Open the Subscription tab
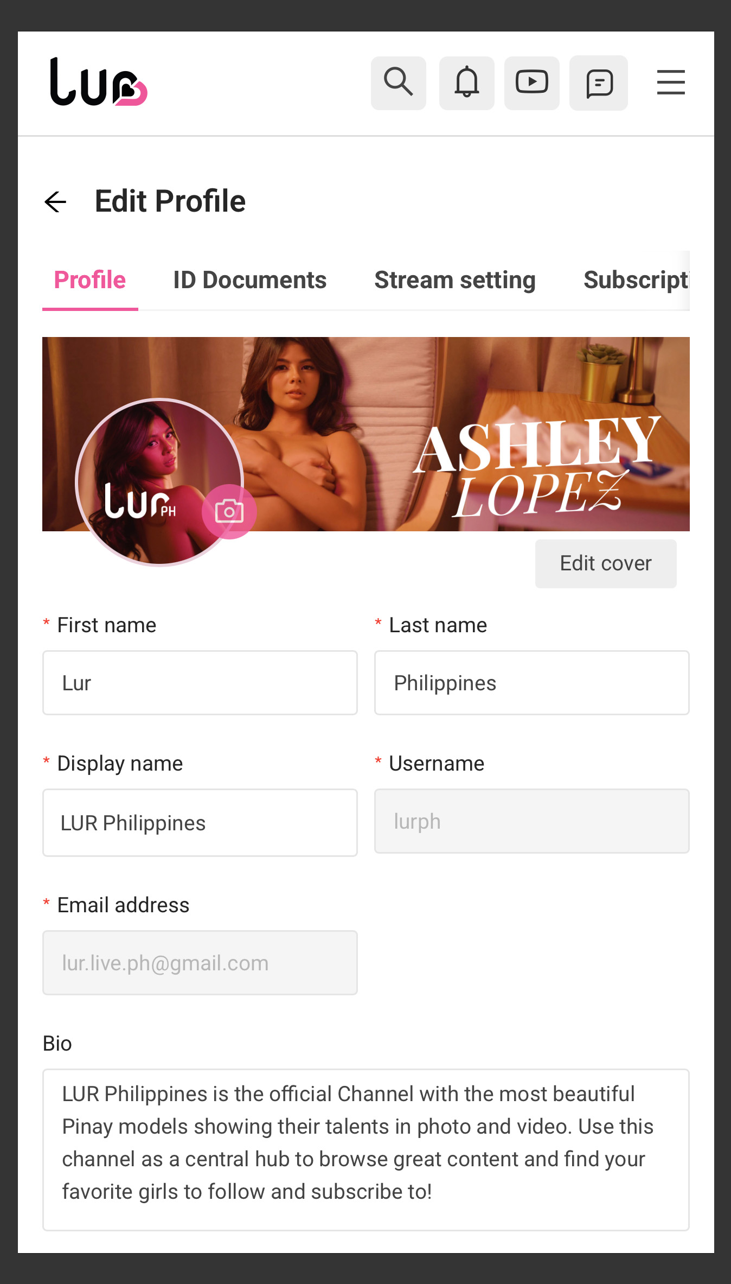The image size is (731, 1284). point(636,280)
